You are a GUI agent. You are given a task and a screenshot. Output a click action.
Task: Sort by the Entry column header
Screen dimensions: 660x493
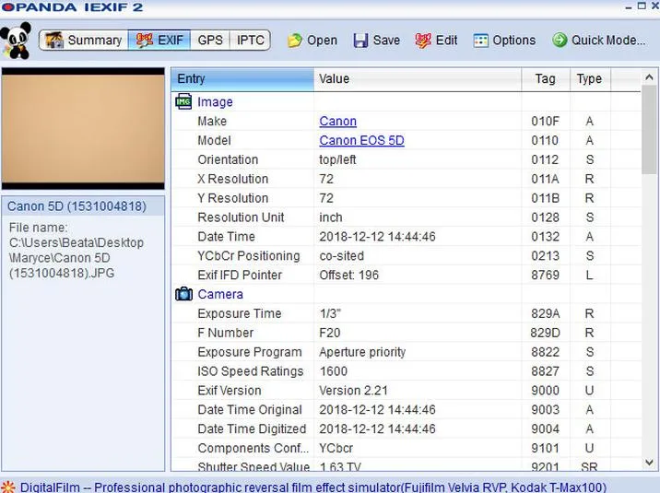coord(242,79)
